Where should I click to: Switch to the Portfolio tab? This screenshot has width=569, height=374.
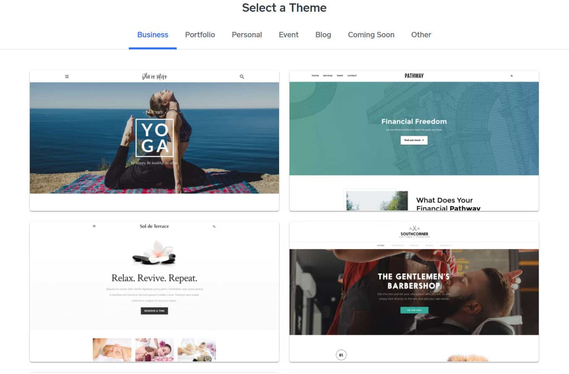click(x=200, y=35)
